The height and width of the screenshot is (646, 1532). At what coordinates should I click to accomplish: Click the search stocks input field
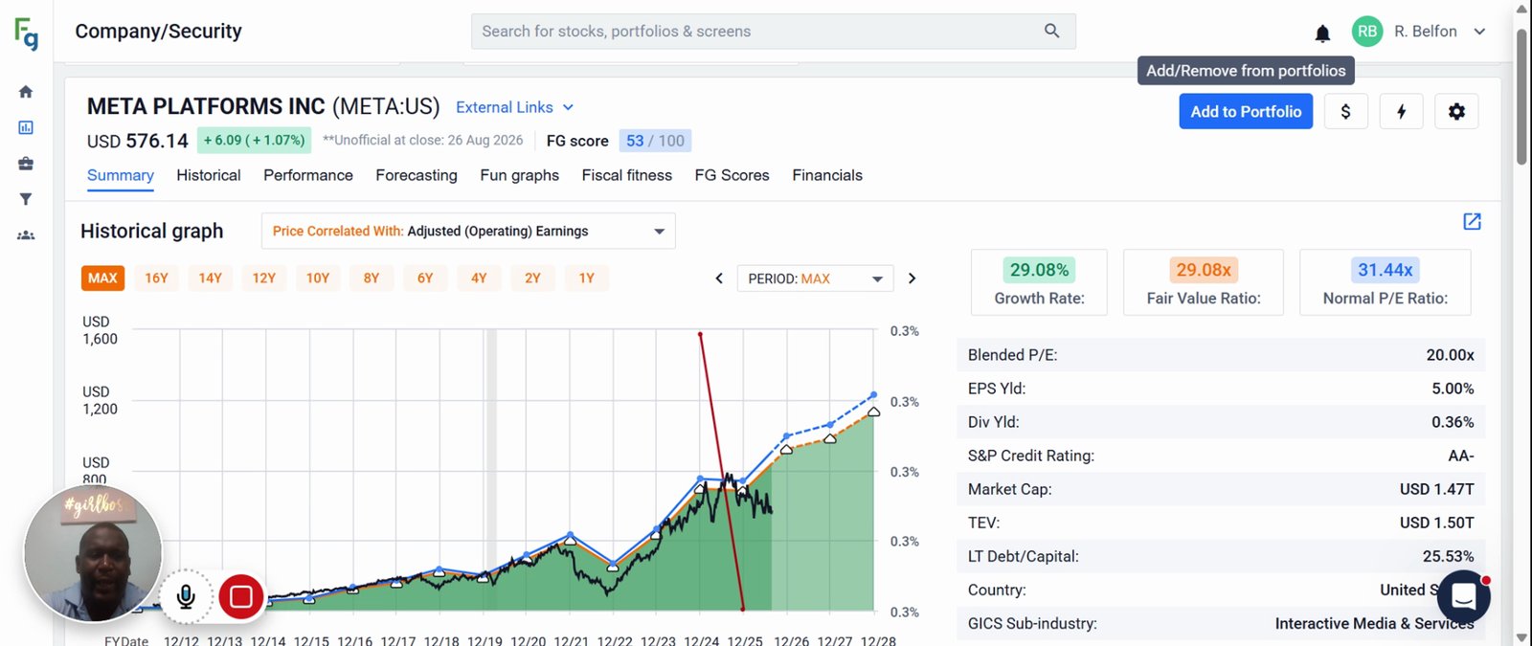773,32
